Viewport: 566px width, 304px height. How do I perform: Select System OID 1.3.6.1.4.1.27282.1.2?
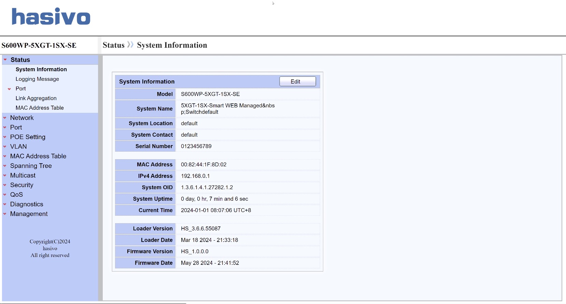pyautogui.click(x=207, y=187)
